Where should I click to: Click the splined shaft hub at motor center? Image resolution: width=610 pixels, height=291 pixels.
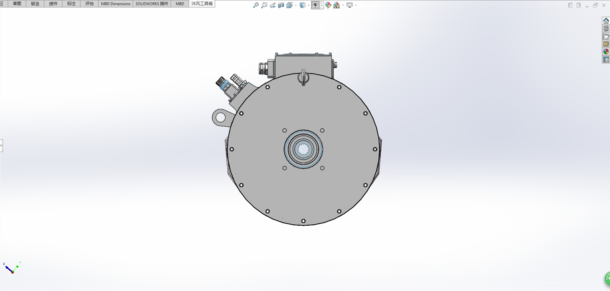click(303, 149)
